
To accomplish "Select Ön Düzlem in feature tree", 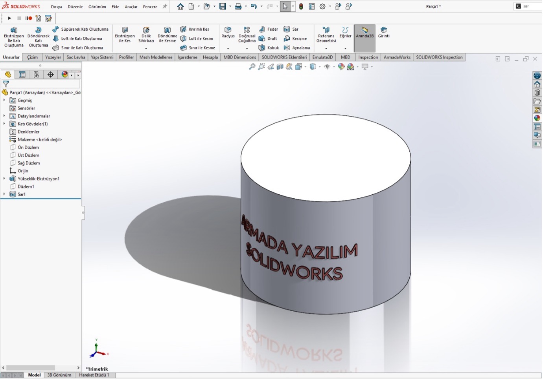I will point(28,148).
